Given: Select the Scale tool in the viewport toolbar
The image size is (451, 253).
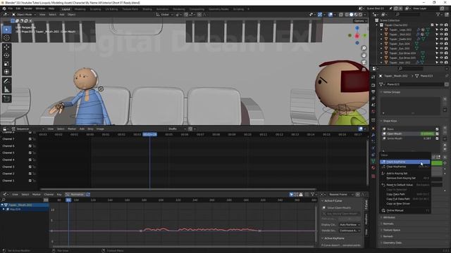Looking at the screenshot, I should (x=6, y=63).
